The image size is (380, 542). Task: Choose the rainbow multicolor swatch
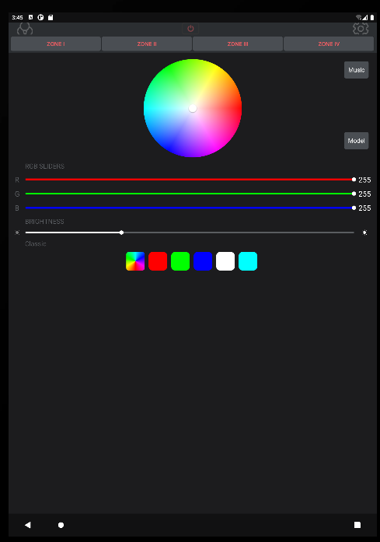[x=135, y=261]
